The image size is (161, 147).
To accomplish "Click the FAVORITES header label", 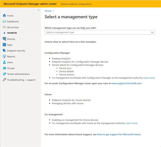I will click(12, 33).
